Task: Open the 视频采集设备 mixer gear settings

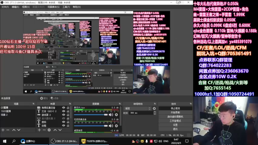Action: click(x=116, y=126)
